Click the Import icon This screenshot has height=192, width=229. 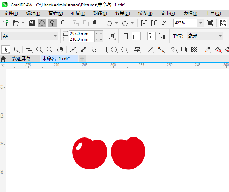[x=144, y=23]
